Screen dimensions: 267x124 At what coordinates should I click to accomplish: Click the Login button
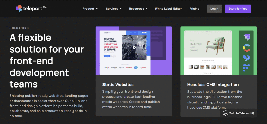tap(214, 9)
